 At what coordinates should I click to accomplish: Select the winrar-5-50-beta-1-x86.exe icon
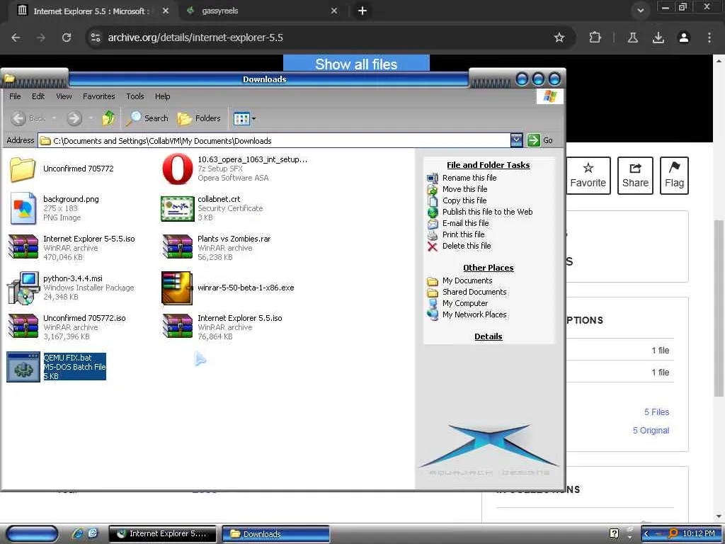[x=177, y=288]
